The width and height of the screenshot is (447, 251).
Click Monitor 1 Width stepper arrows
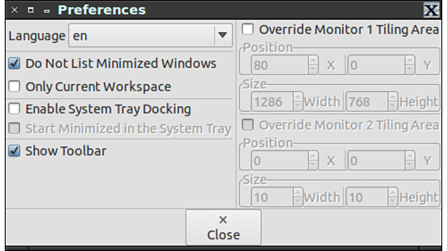click(297, 102)
